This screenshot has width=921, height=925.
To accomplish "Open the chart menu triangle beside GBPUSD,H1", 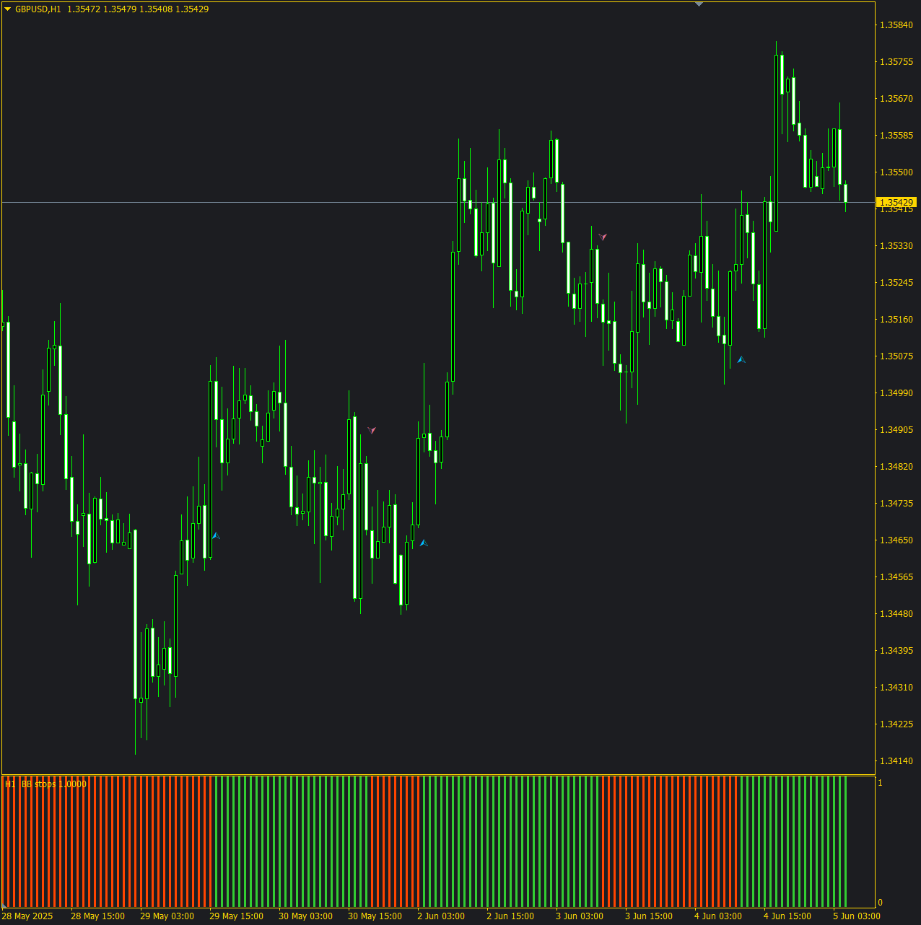I will coord(8,9).
